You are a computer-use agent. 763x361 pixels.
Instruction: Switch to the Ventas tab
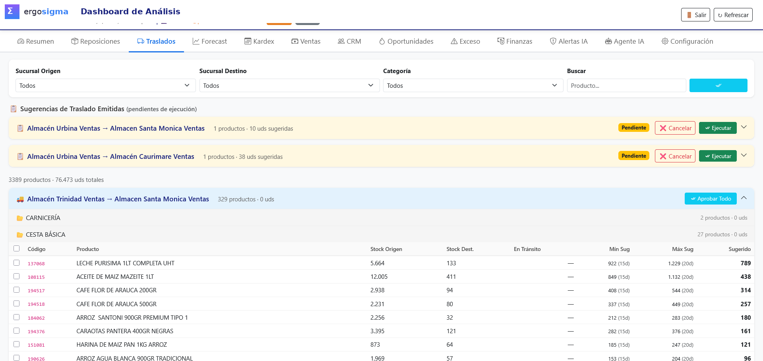[x=306, y=41]
